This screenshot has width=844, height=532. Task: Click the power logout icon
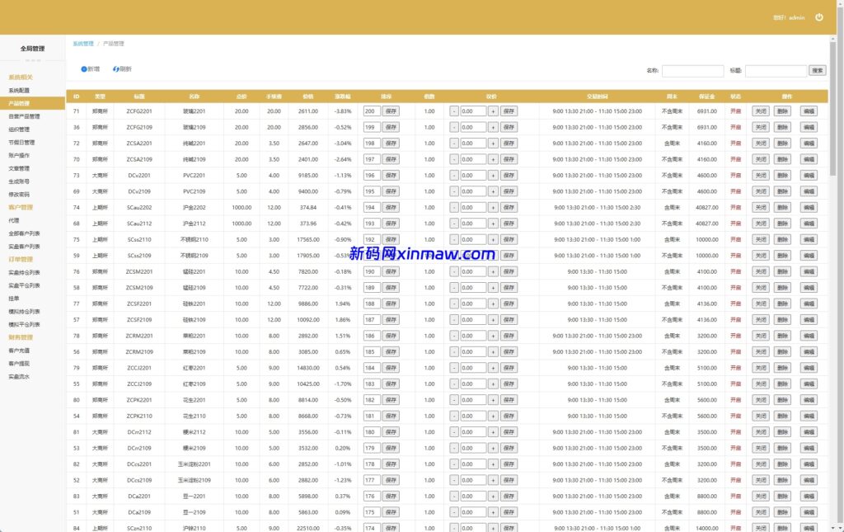pos(818,17)
